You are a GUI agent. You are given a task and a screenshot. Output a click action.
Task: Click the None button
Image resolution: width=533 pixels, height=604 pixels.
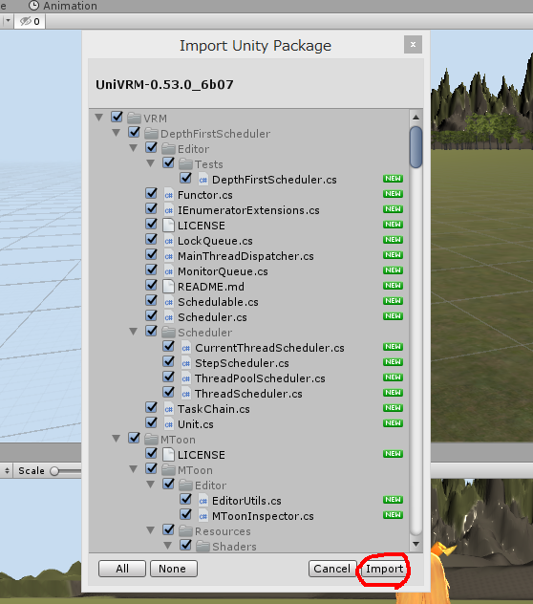click(173, 569)
